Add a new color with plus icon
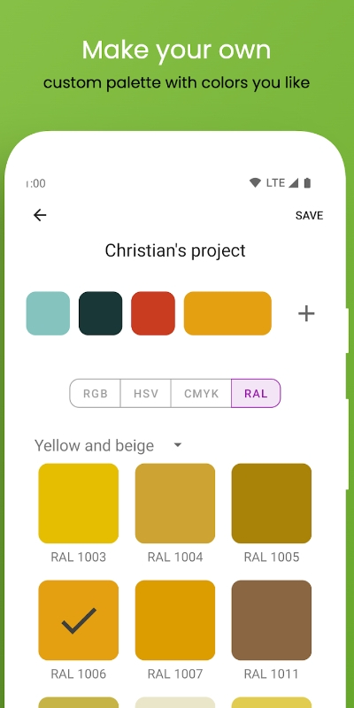354x708 pixels. [306, 313]
